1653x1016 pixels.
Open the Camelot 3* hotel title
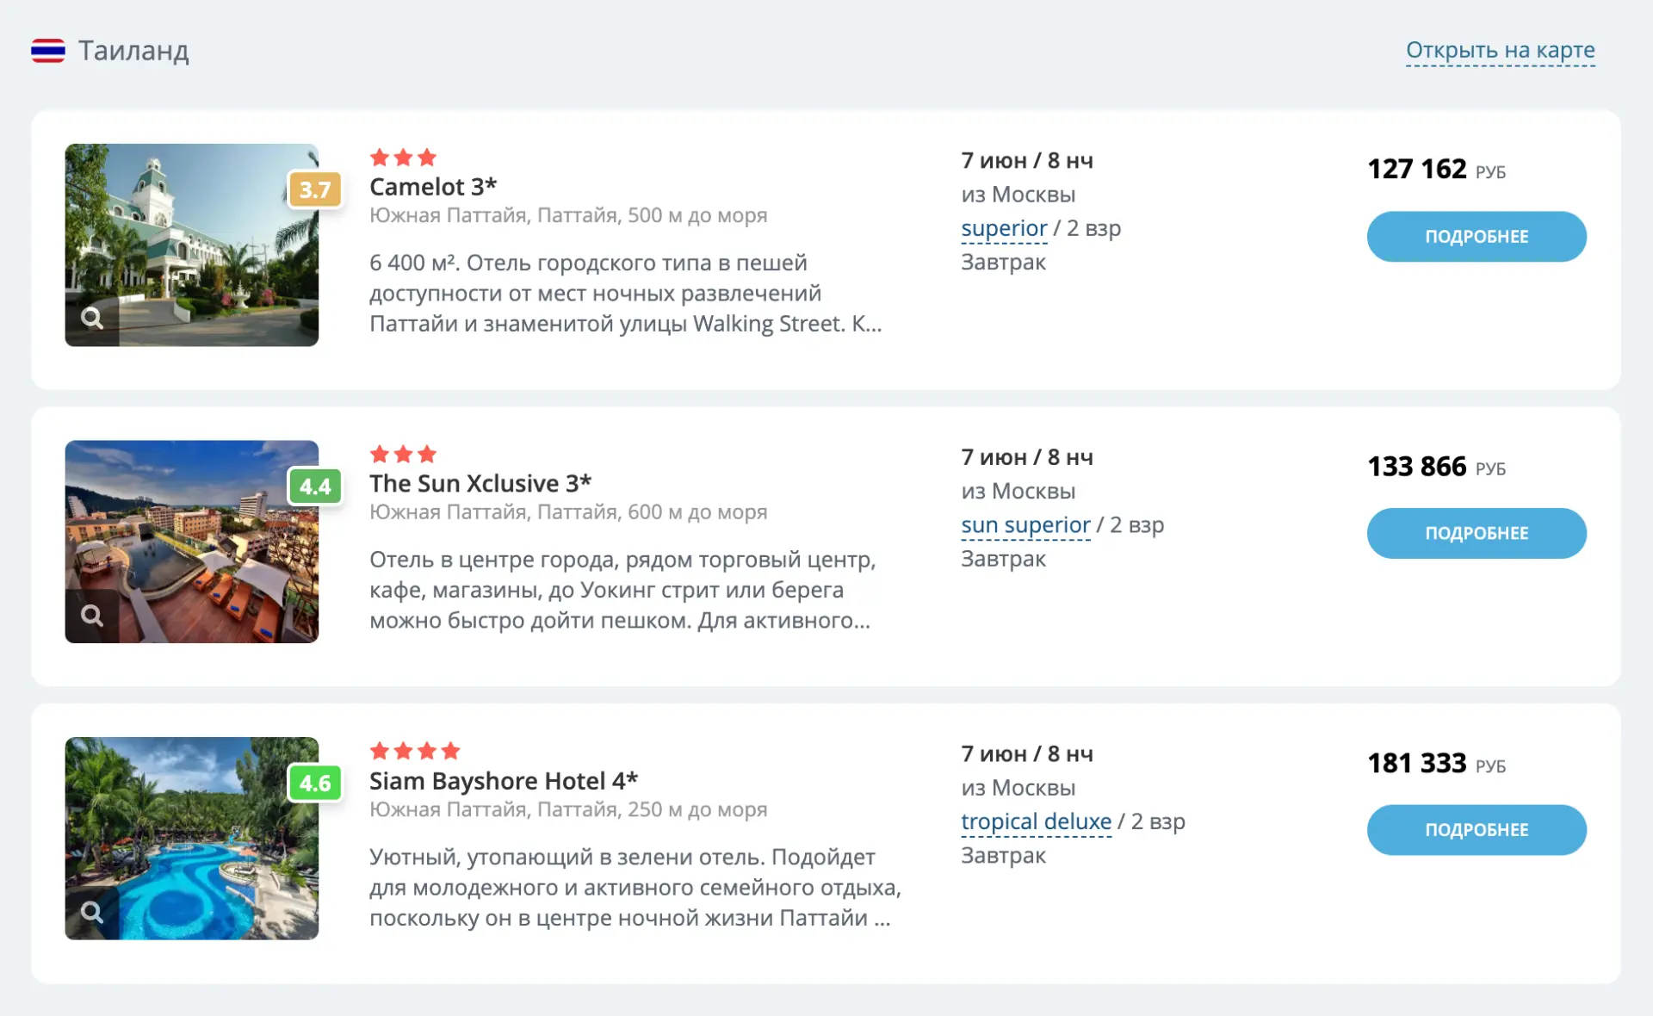[x=433, y=187]
